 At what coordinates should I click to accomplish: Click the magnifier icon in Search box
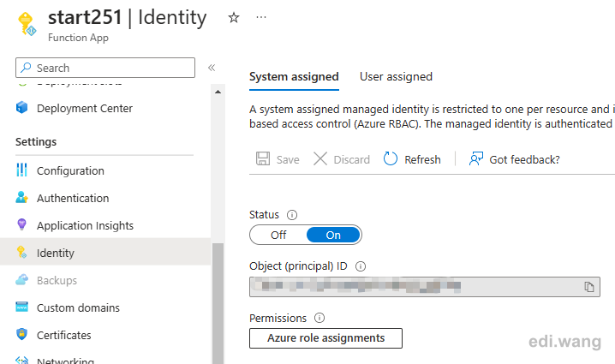point(26,68)
